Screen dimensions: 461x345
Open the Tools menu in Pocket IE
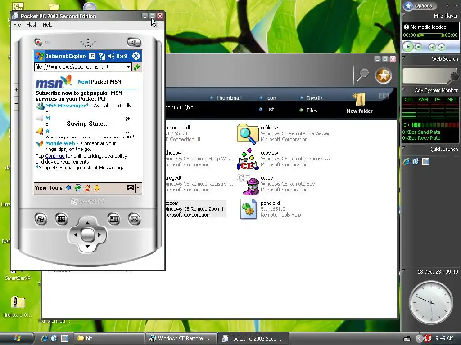[55, 188]
